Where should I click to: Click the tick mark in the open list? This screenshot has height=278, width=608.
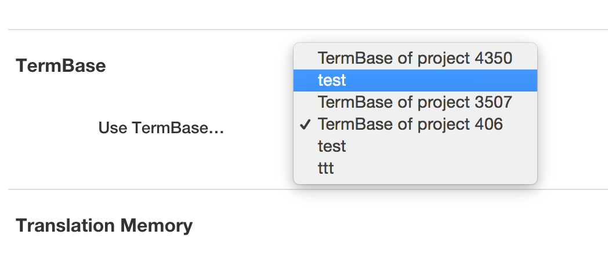307,124
